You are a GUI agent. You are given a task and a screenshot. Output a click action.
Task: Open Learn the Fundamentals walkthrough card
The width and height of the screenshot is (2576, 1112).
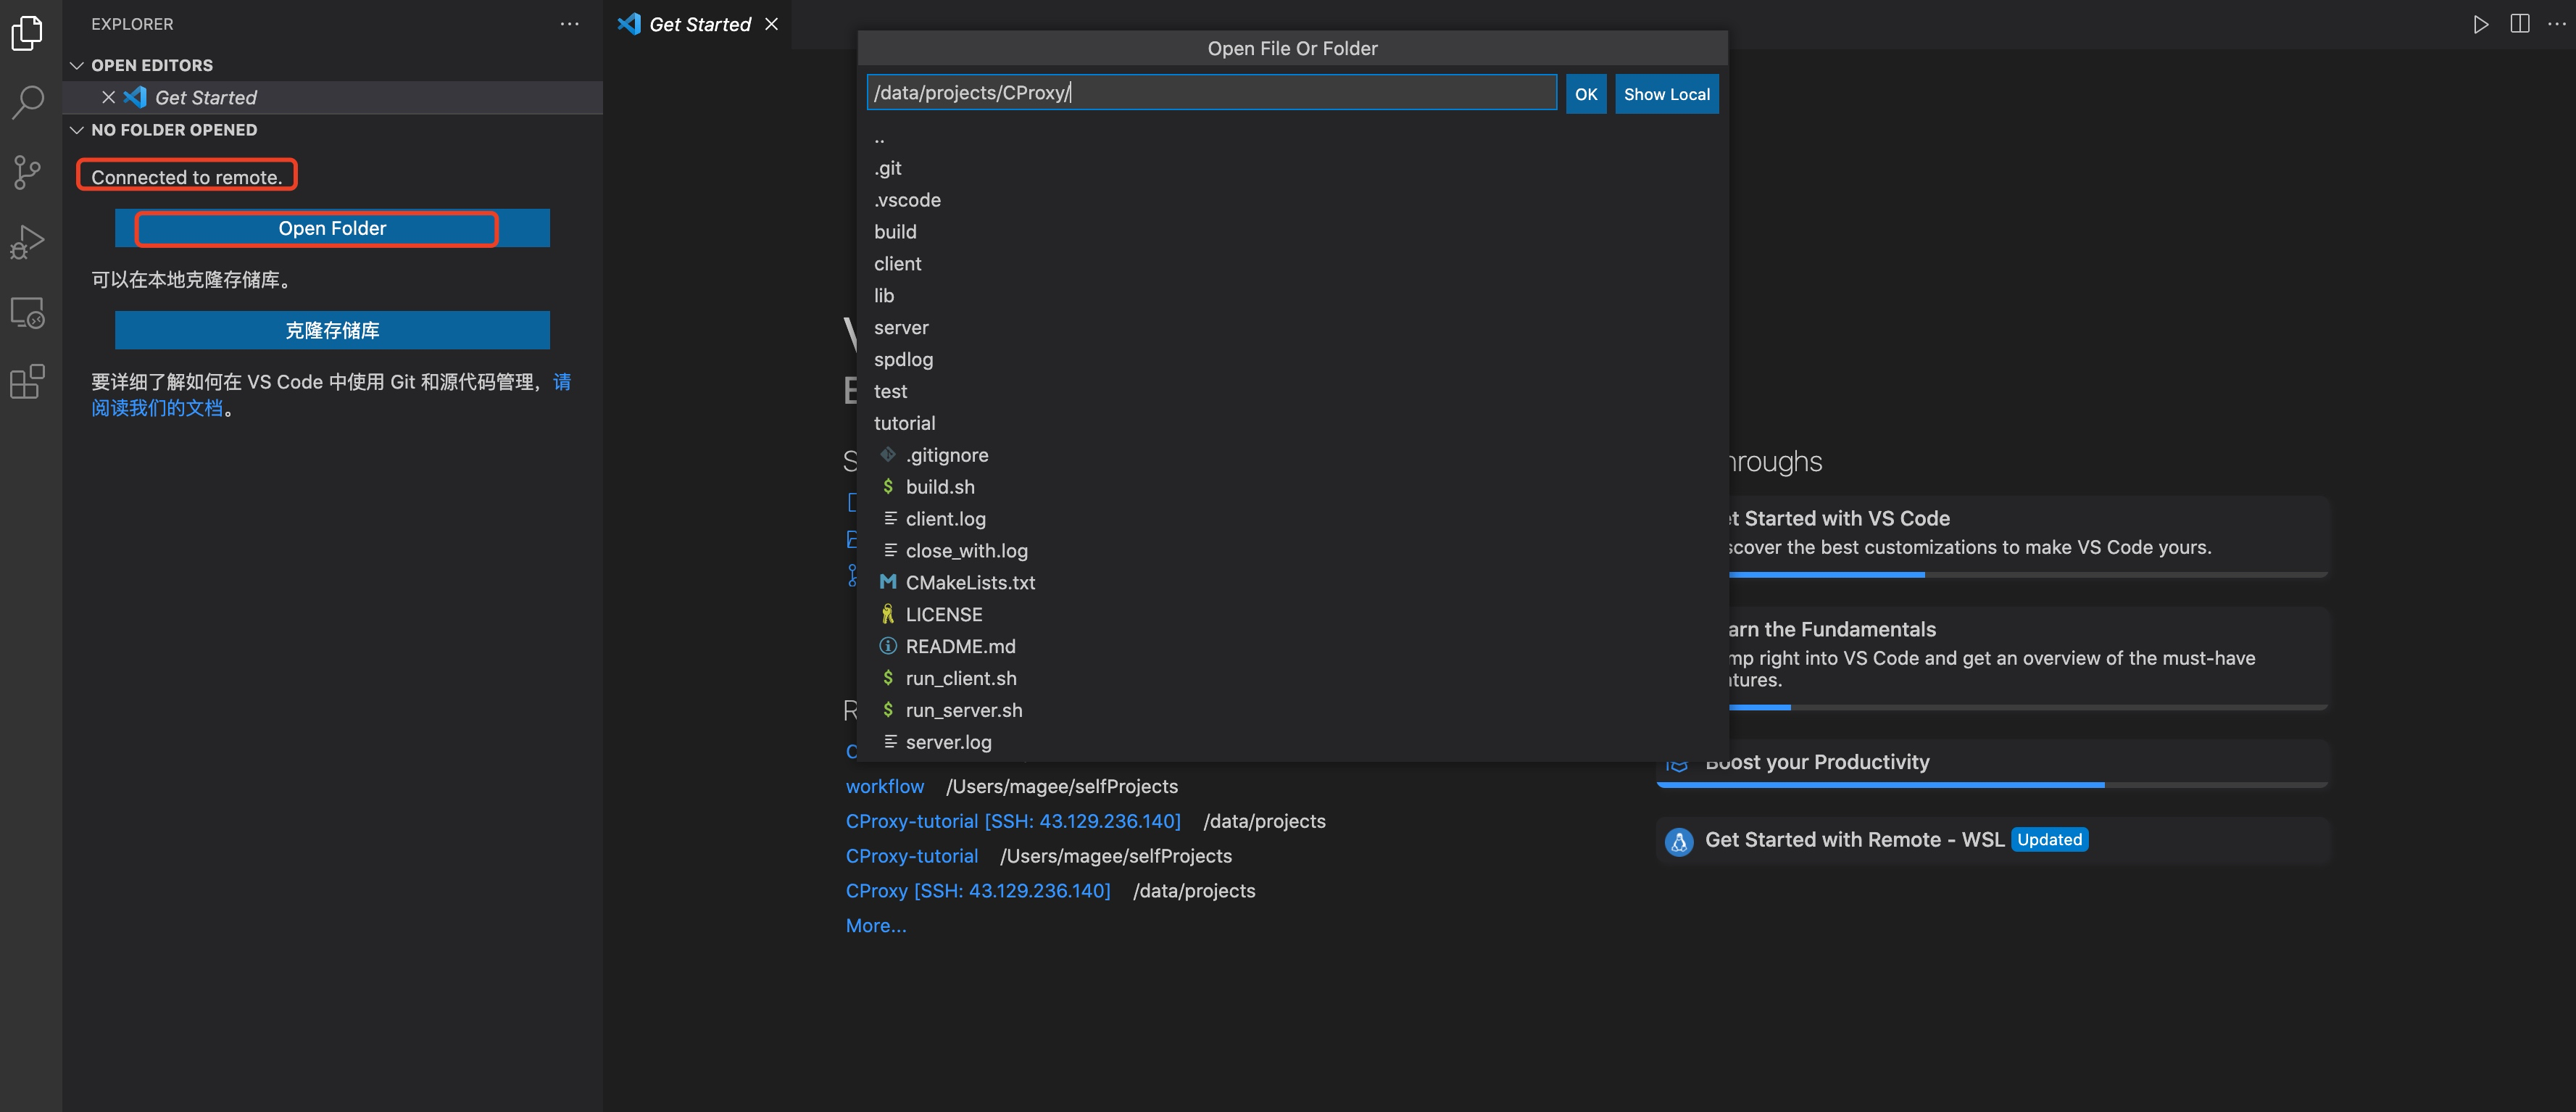tap(2028, 658)
